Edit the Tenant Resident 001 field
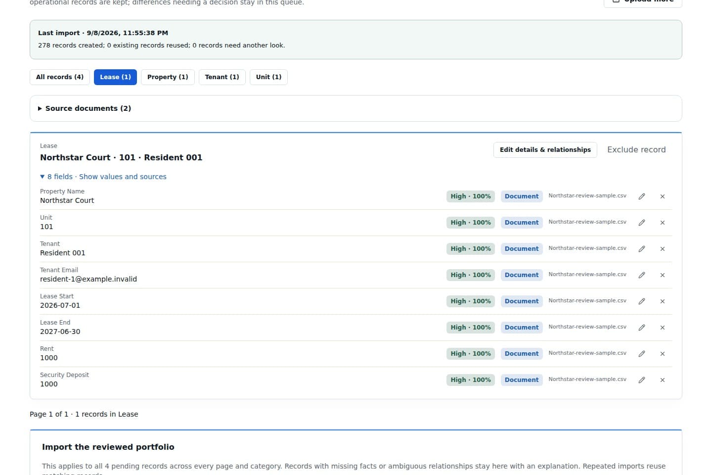The width and height of the screenshot is (712, 475). pos(642,249)
